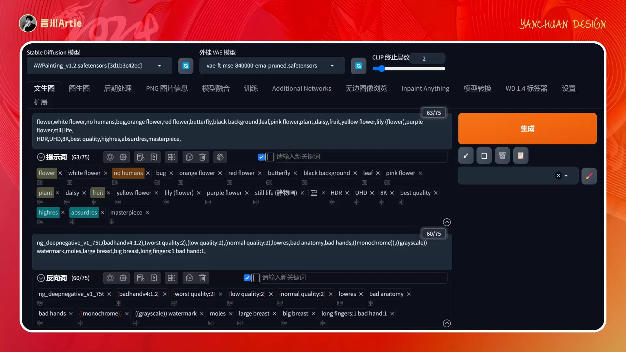The height and width of the screenshot is (352, 626).
Task: Switch to the 后期处理 tab
Action: point(118,88)
